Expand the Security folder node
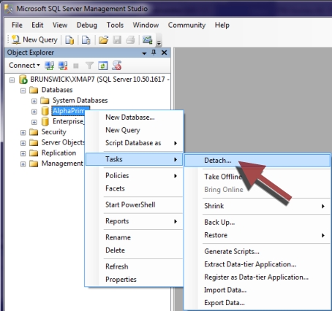The width and height of the screenshot is (332, 311). tap(23, 133)
